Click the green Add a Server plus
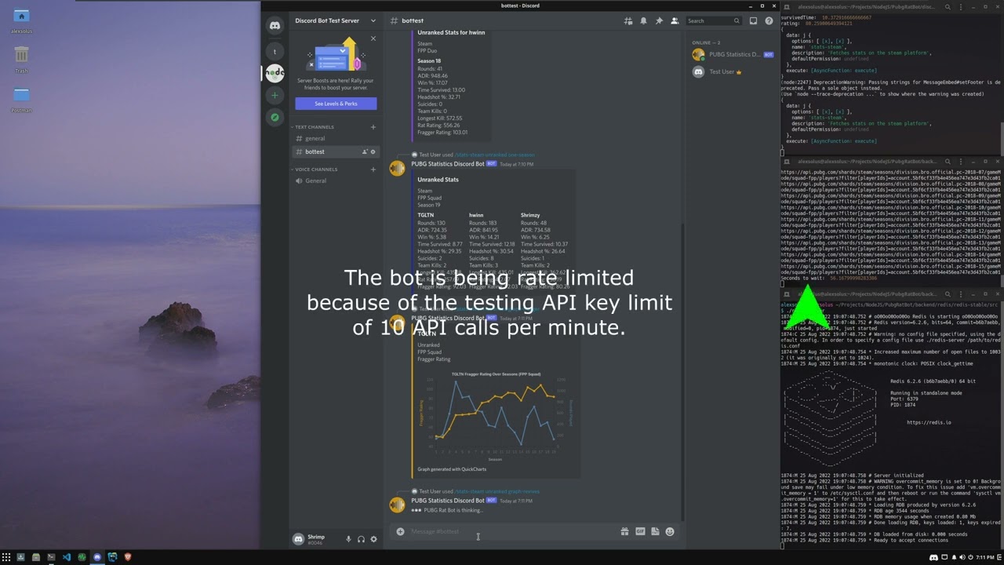The width and height of the screenshot is (1004, 565). pos(275,95)
